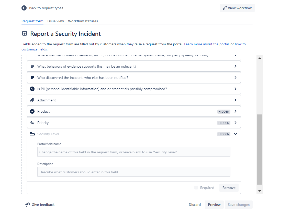Click the Give feedback megaphone icon

(27, 204)
